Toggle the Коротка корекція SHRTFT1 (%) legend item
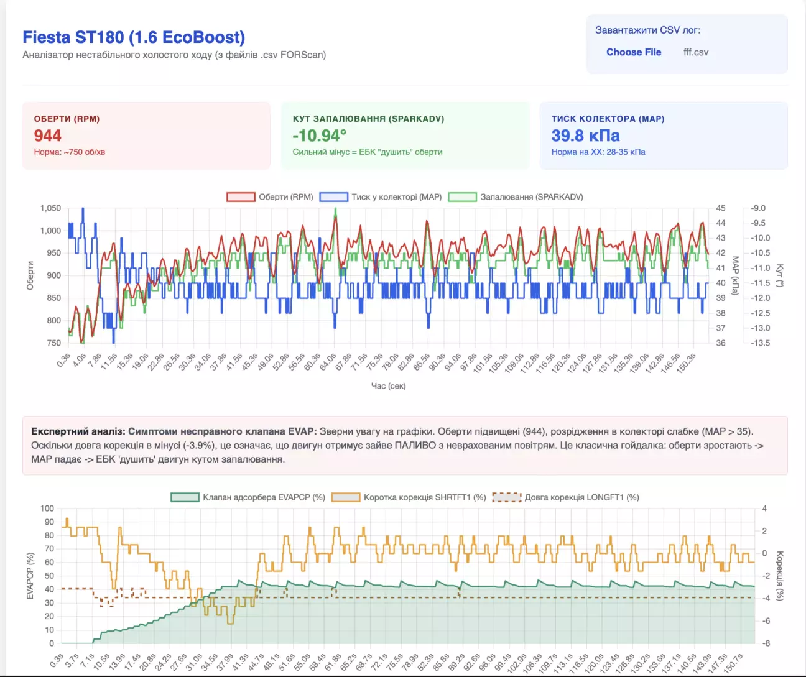806x677 pixels. click(409, 497)
